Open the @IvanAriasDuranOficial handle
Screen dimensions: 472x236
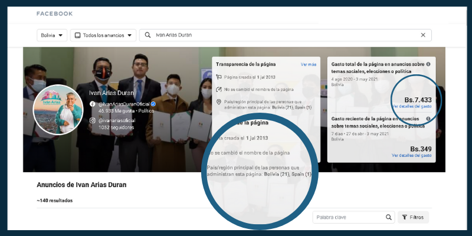tap(124, 104)
